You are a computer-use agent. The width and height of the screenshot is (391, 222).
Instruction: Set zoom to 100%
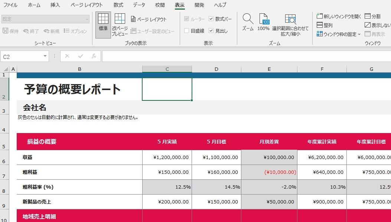[x=263, y=22]
